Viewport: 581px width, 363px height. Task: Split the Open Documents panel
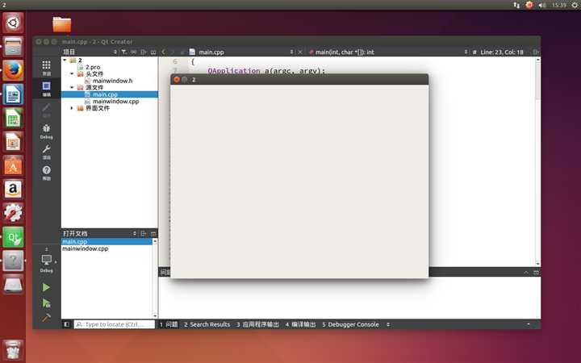click(x=144, y=234)
